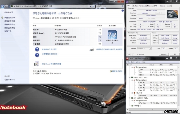Open the 調整視覺效果 sidebar link
This screenshot has width=180, height=114.
coord(10,18)
